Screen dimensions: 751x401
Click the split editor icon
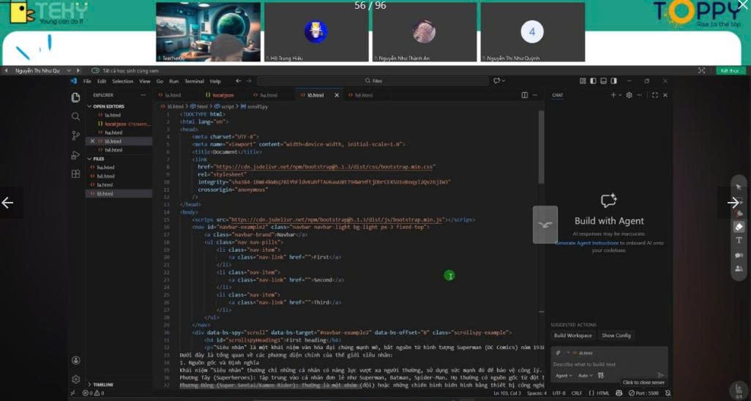[x=524, y=95]
